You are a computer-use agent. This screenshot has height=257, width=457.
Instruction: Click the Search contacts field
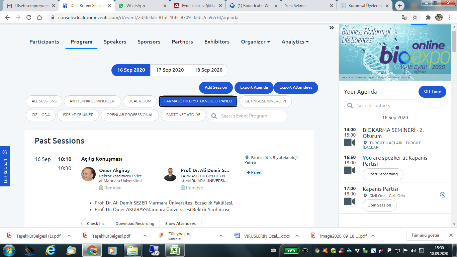383,105
